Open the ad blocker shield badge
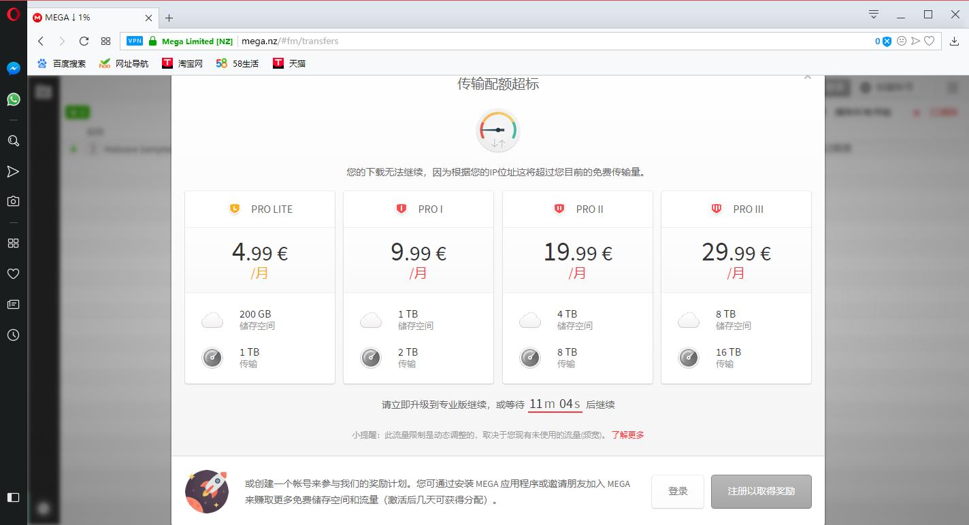Image resolution: width=969 pixels, height=525 pixels. 883,41
